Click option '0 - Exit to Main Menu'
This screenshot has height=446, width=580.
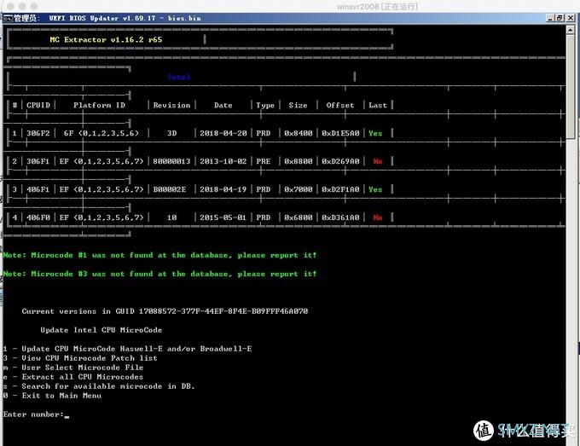[x=52, y=396]
